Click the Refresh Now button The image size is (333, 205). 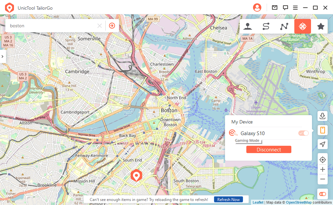[x=228, y=199]
